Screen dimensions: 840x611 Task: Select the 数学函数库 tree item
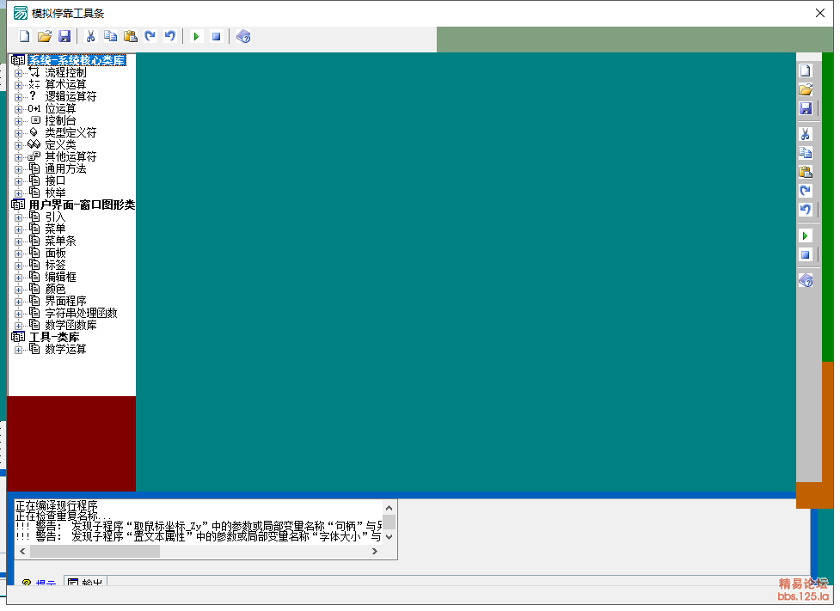(x=71, y=325)
